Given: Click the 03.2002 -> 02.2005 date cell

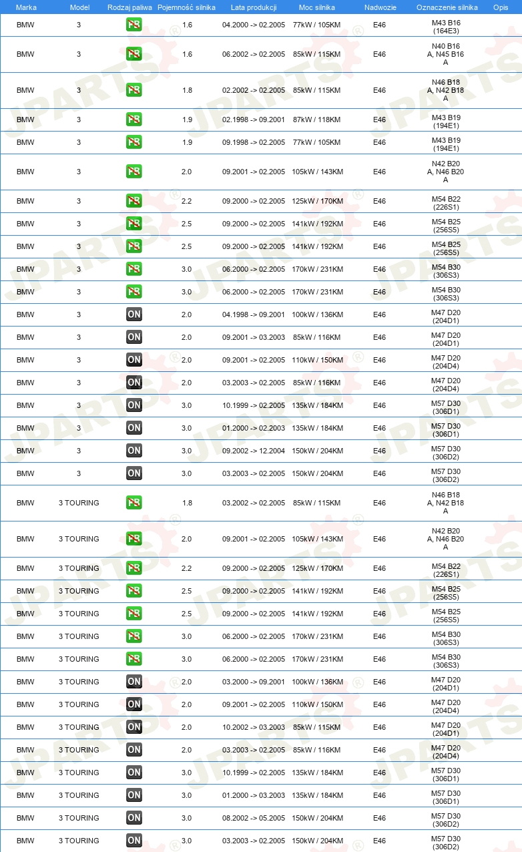Looking at the screenshot, I should pyautogui.click(x=254, y=503).
